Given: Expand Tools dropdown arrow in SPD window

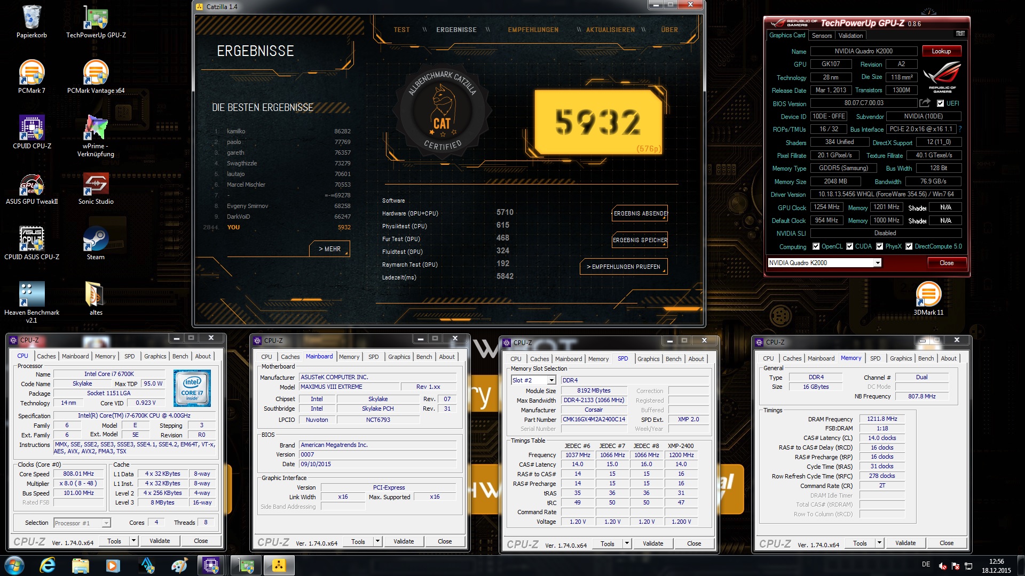Looking at the screenshot, I should click(x=626, y=543).
